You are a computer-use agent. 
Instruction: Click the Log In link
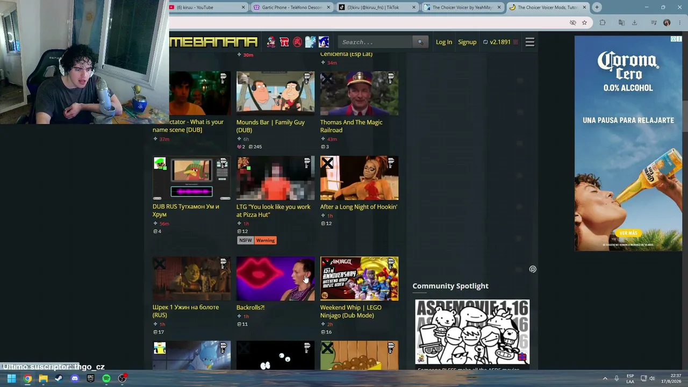444,42
